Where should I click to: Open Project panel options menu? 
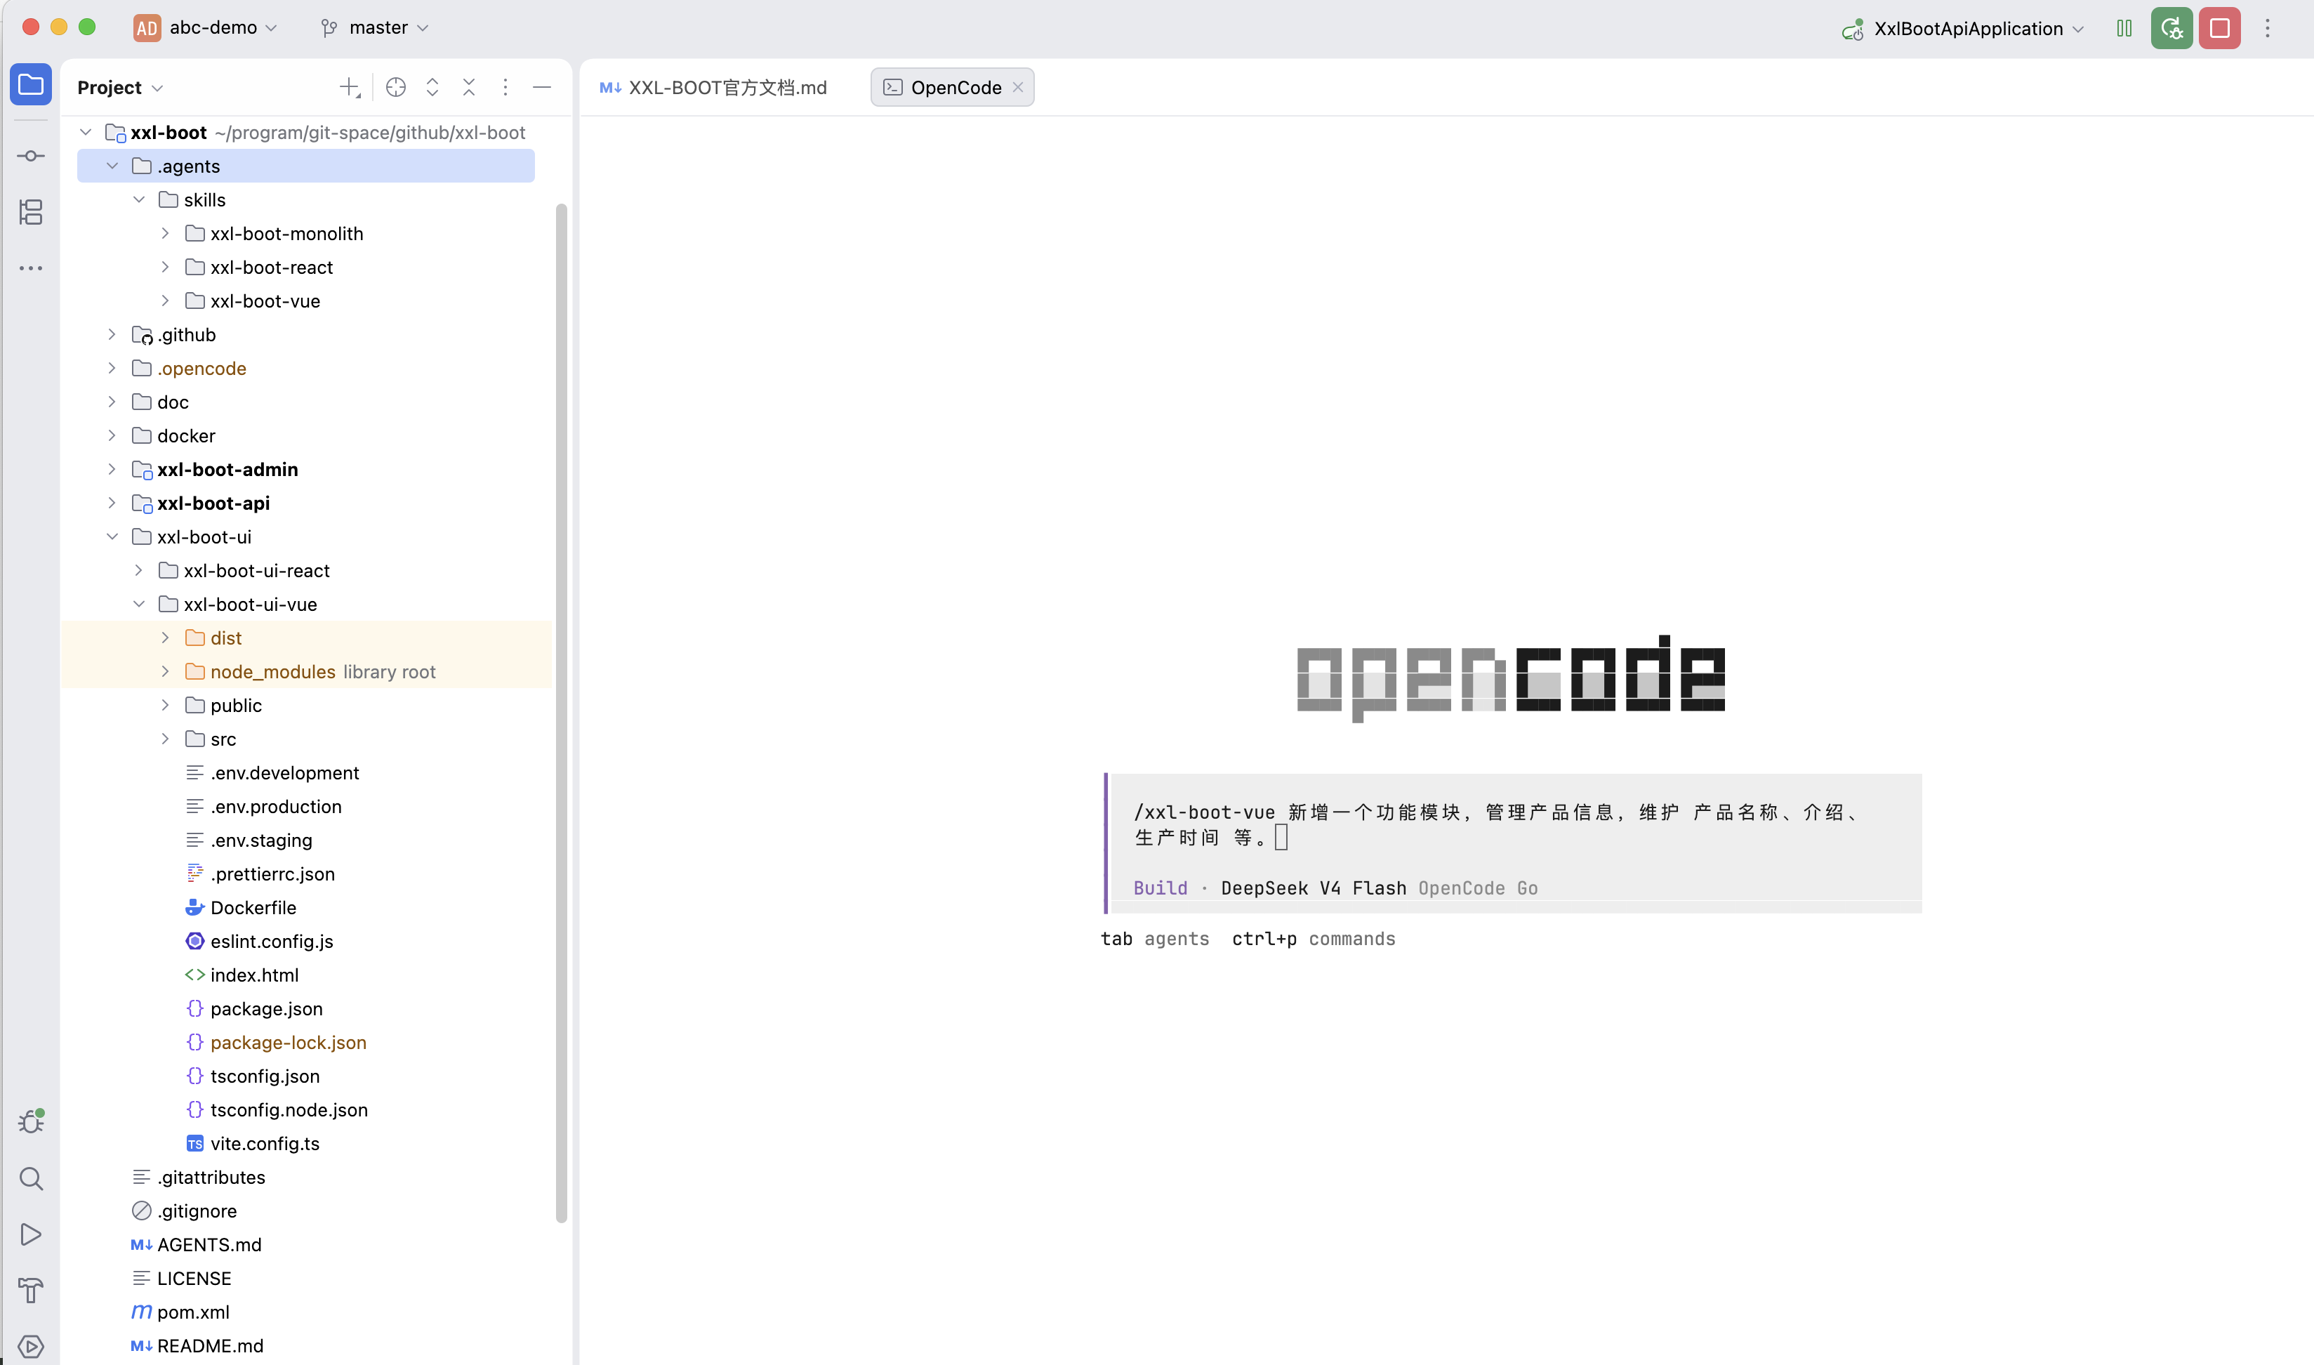pos(505,87)
